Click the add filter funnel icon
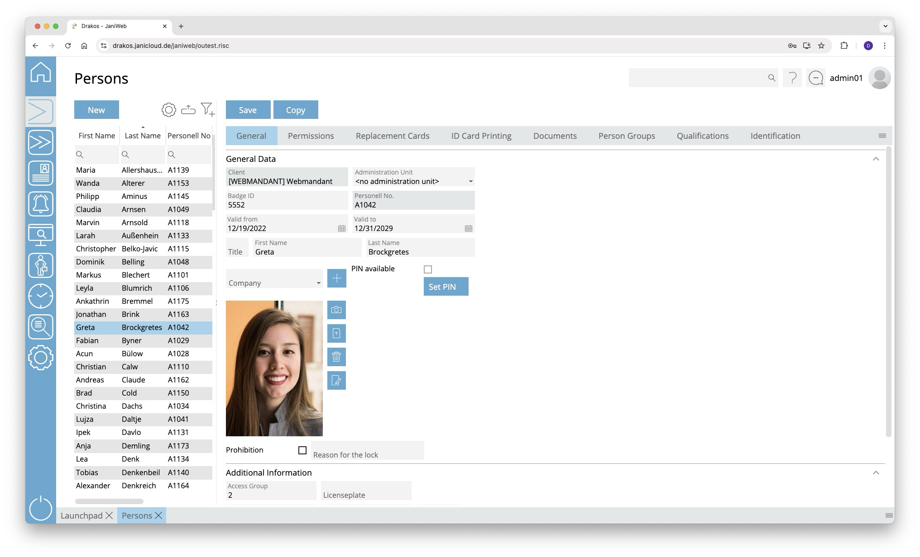This screenshot has width=920, height=557. pos(207,109)
